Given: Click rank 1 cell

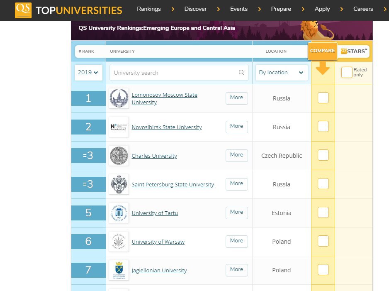Looking at the screenshot, I should pos(88,98).
